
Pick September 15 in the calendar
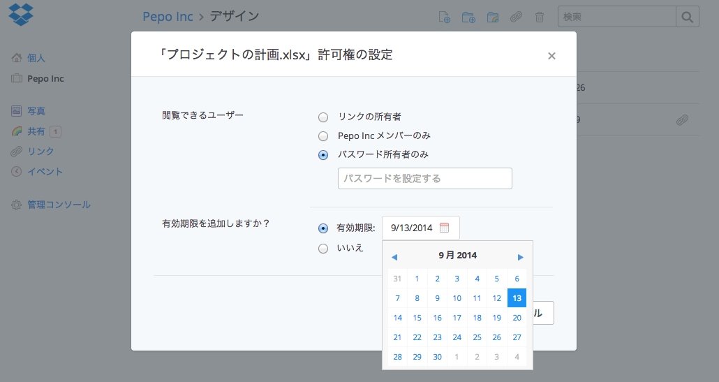tap(417, 318)
